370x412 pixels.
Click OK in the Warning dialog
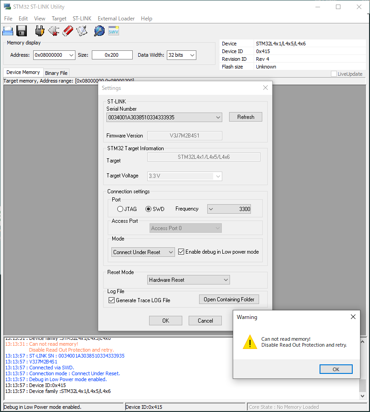coord(336,369)
